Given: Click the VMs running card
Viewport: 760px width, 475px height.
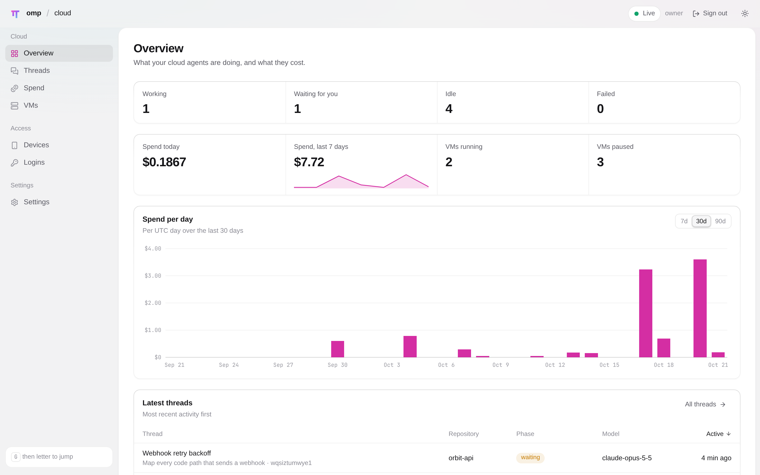Looking at the screenshot, I should coord(513,165).
